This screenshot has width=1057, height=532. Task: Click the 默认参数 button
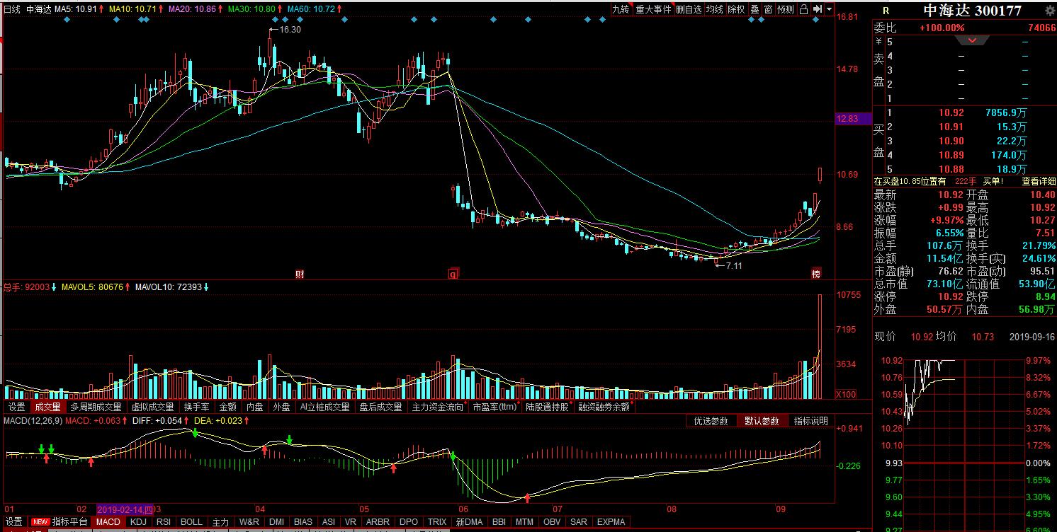click(x=762, y=421)
